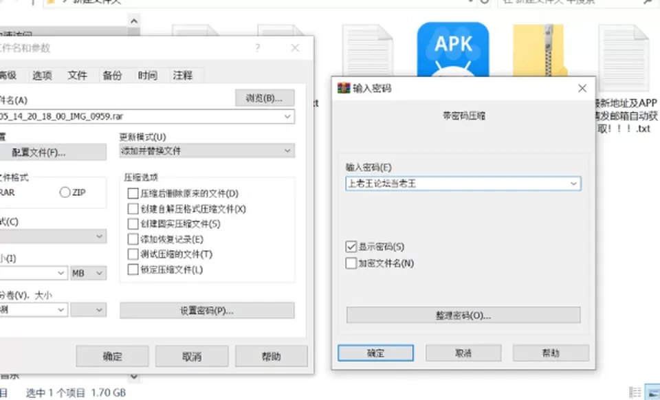Select the APK file icon in Explorer
The width and height of the screenshot is (660, 400).
[x=453, y=49]
